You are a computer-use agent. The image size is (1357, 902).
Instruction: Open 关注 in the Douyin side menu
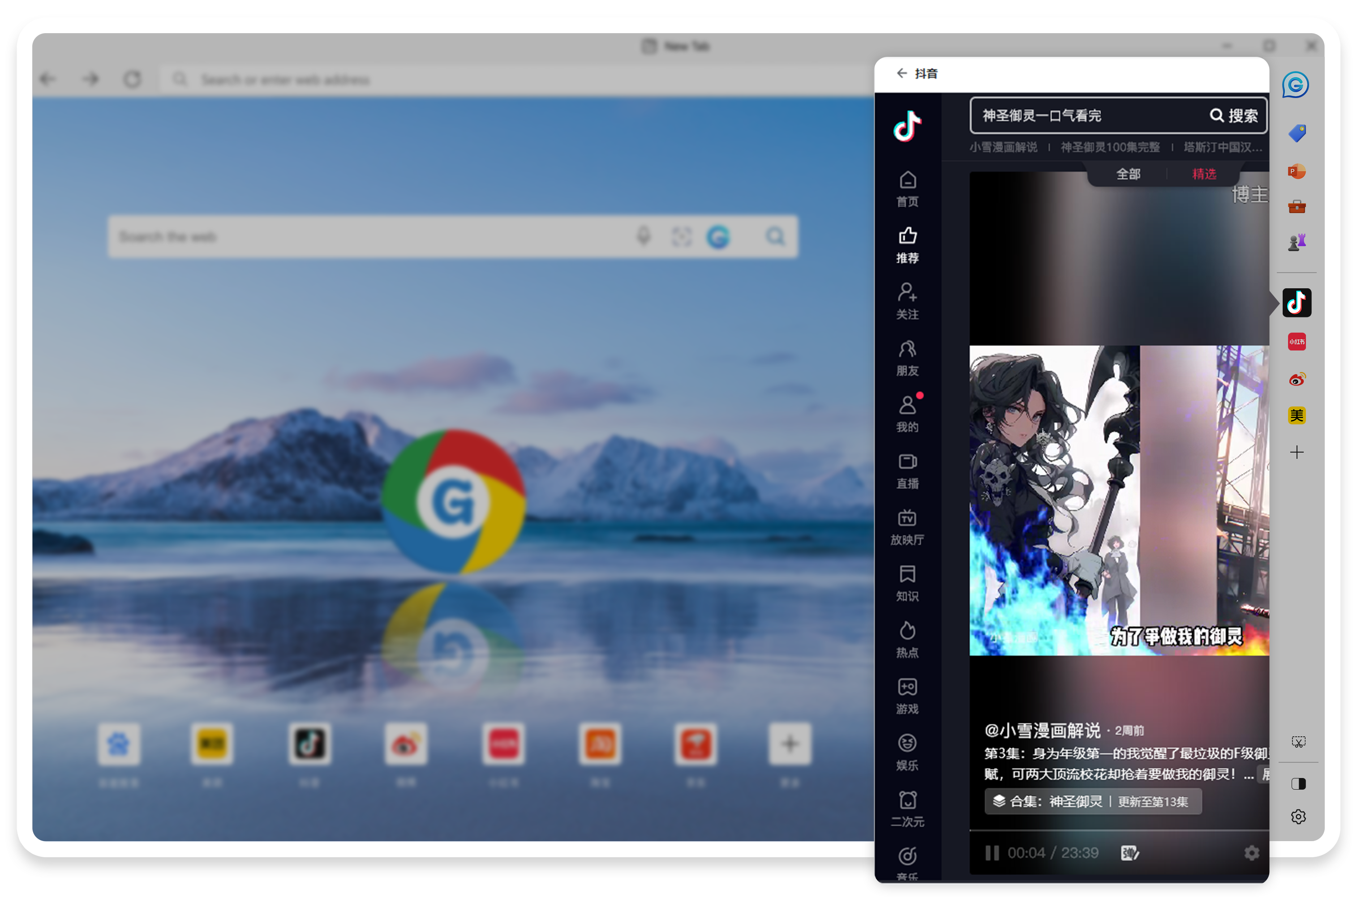907,301
